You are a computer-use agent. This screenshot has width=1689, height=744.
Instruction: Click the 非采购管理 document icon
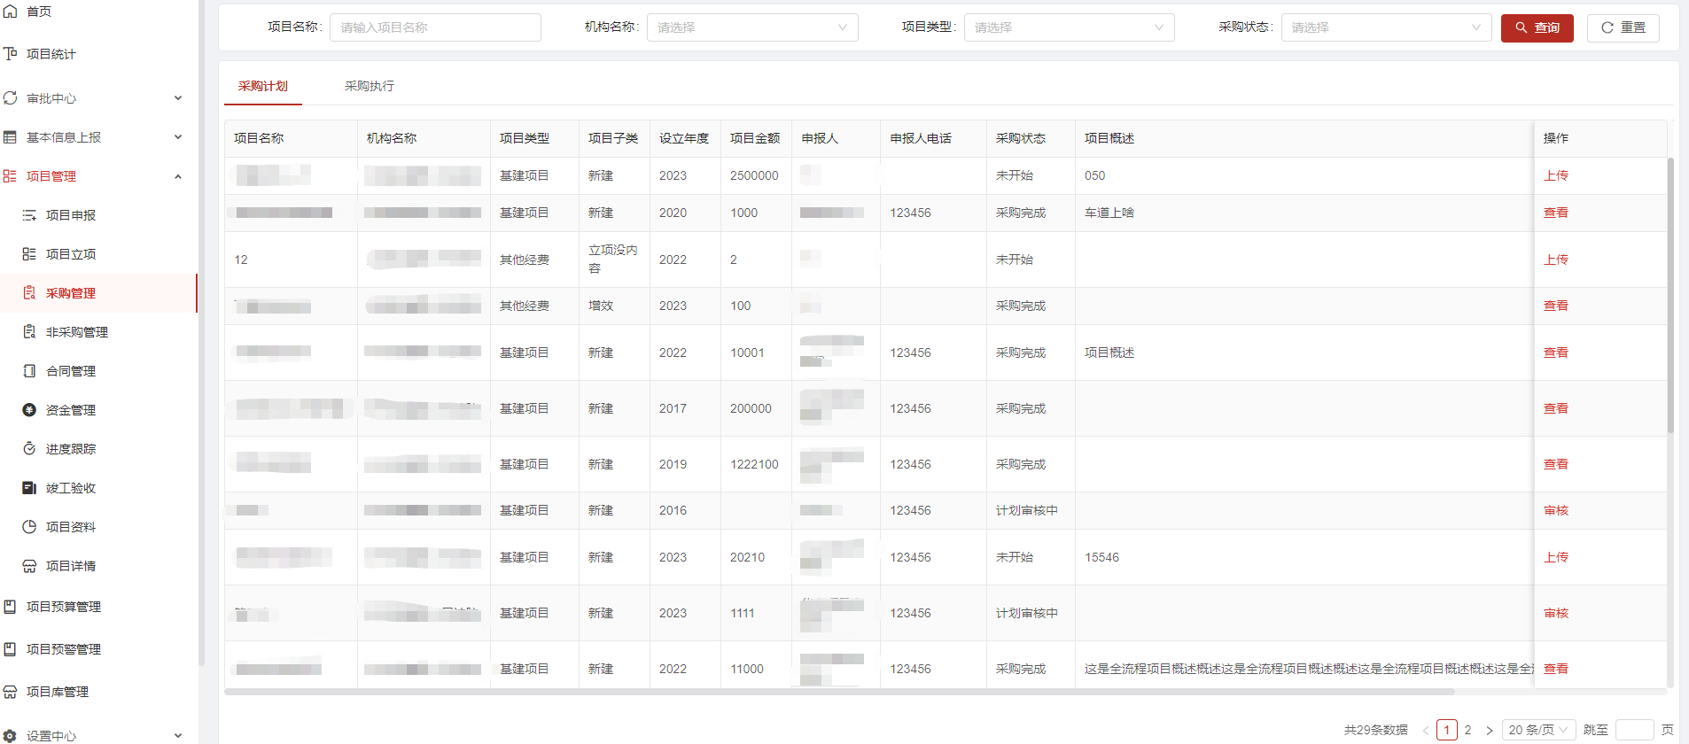29,332
